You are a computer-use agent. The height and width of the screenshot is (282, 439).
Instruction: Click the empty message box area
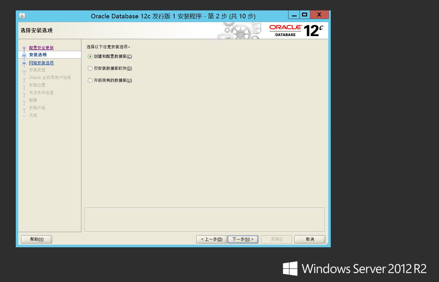tap(205, 219)
